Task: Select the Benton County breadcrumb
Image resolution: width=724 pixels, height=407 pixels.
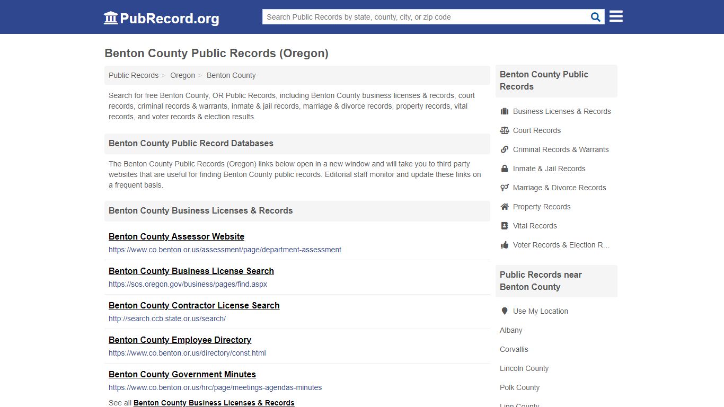Action: tap(231, 75)
